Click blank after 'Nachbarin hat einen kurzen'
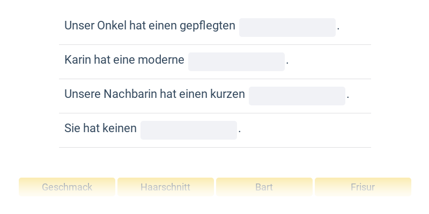Viewport: 429px width, 214px height. pyautogui.click(x=297, y=96)
